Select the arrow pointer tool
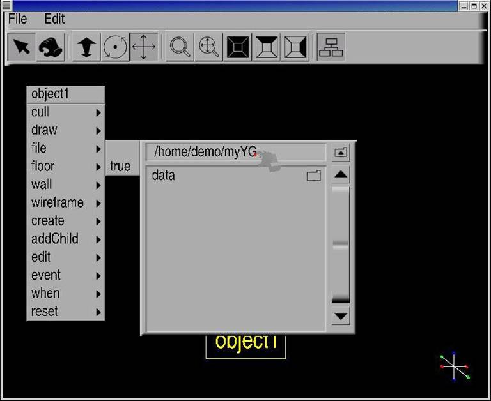Image resolution: width=491 pixels, height=401 pixels. (x=21, y=47)
